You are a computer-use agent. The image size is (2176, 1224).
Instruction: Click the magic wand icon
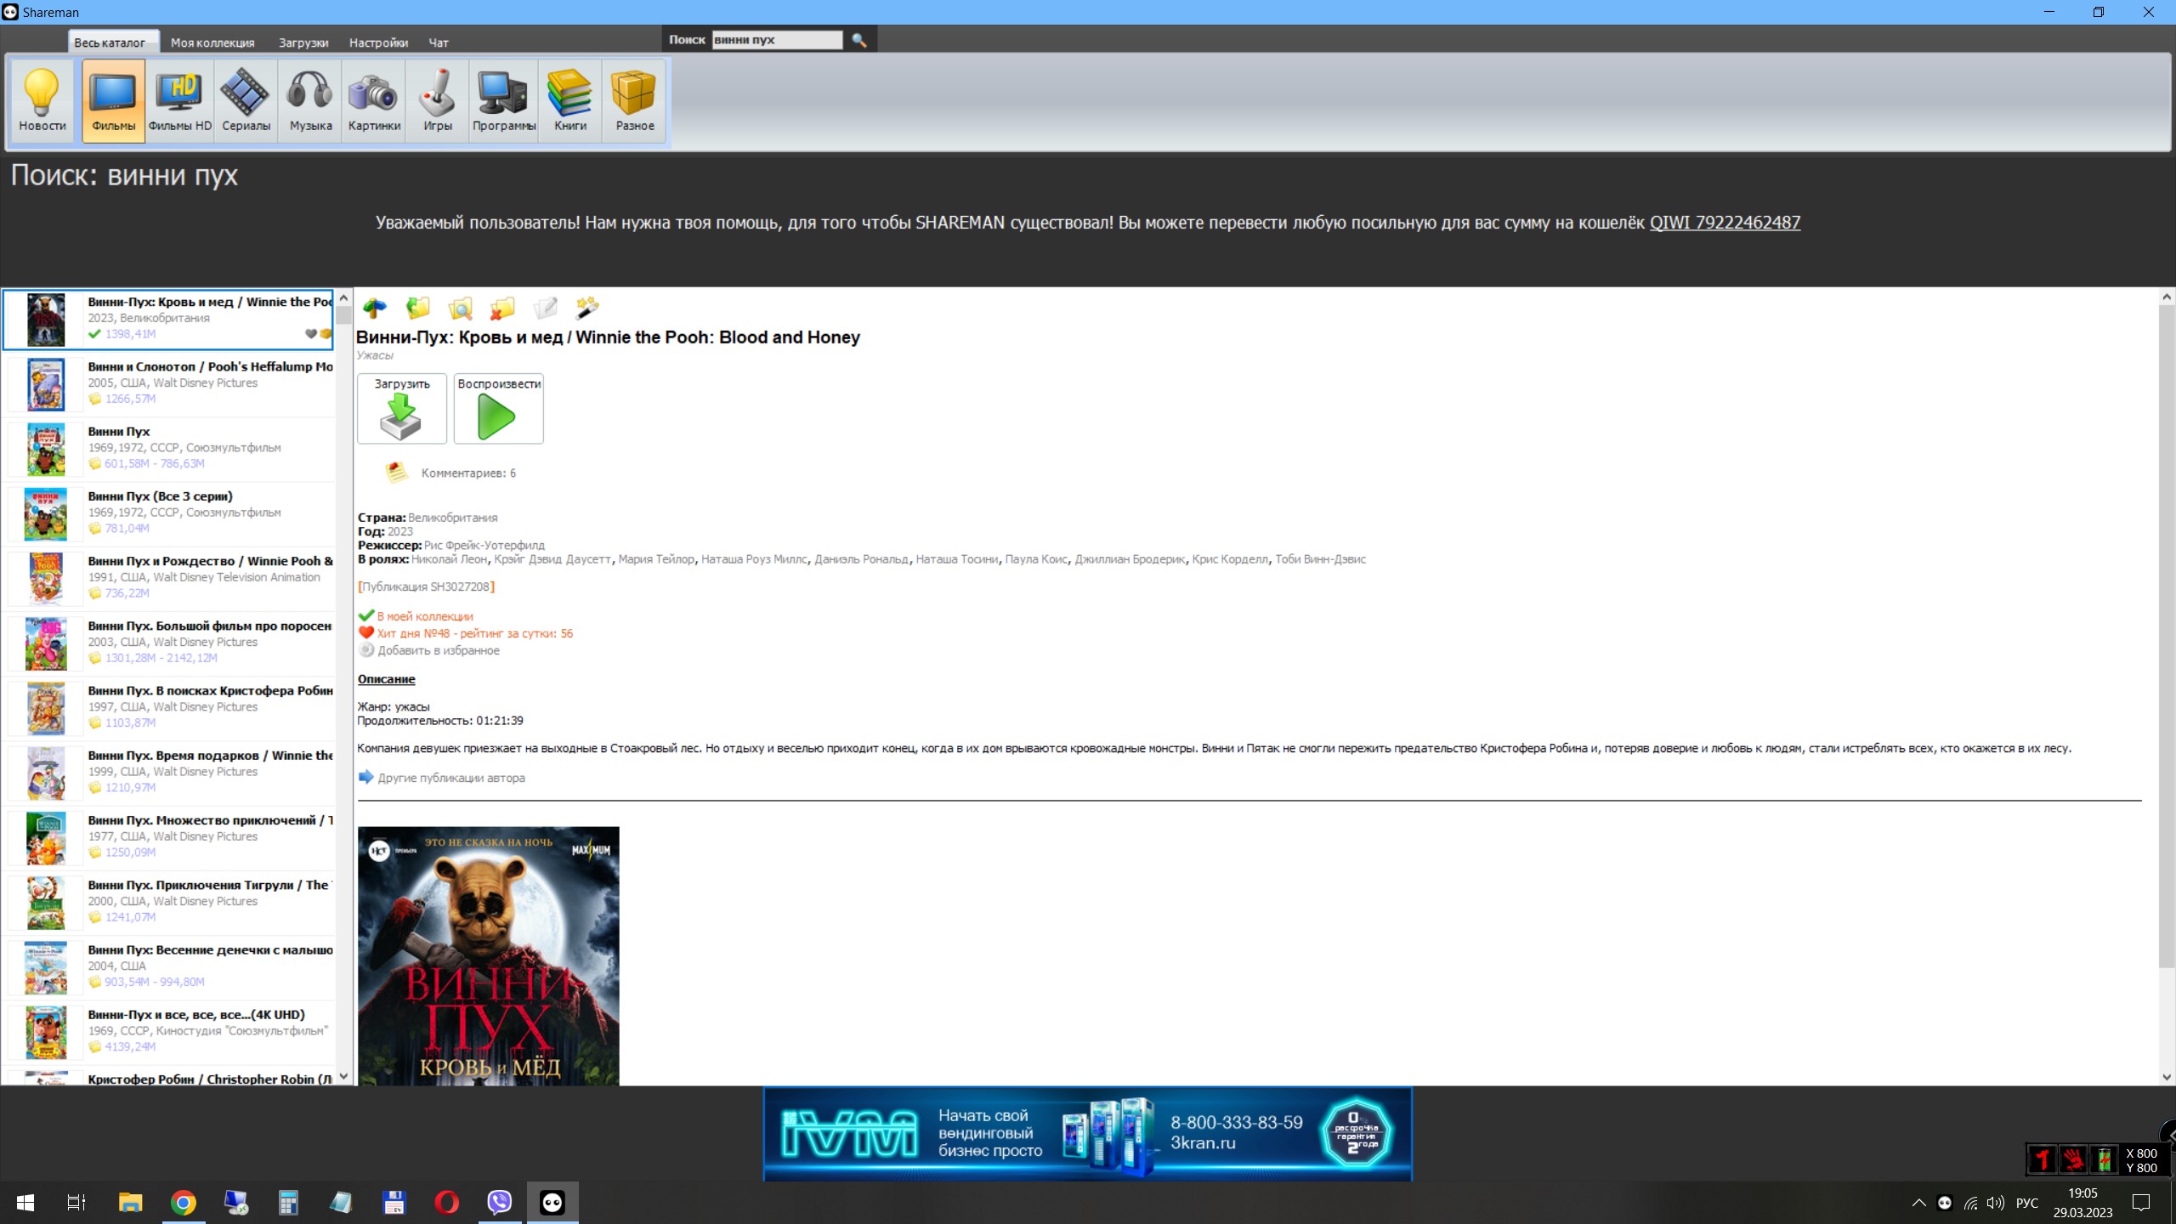(587, 308)
